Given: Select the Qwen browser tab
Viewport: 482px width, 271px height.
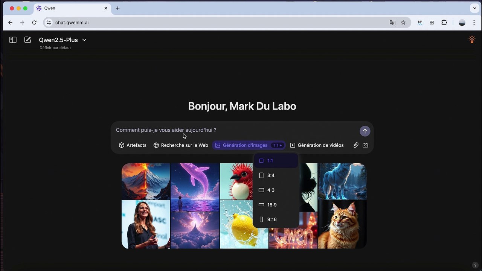Looking at the screenshot, I should pos(72,8).
